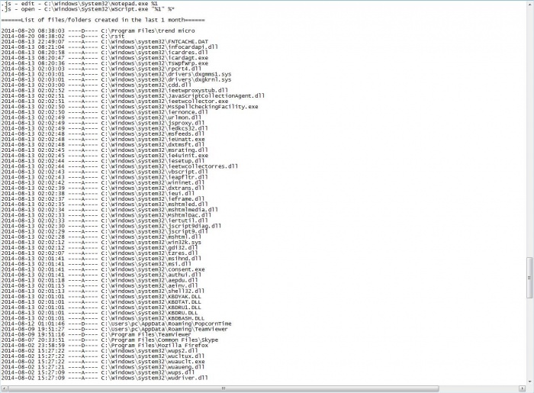The height and width of the screenshot is (393, 534).
Task: Click the wuauclt.exe entry
Action: click(103, 362)
